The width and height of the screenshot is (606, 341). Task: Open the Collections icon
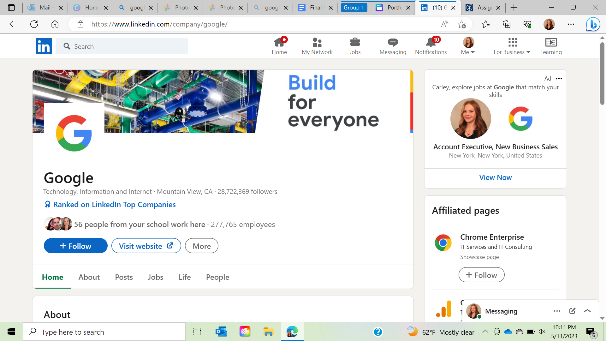pyautogui.click(x=507, y=24)
